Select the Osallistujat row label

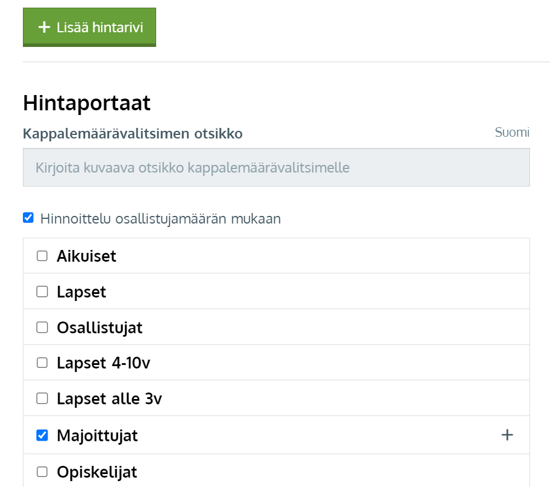coord(100,328)
